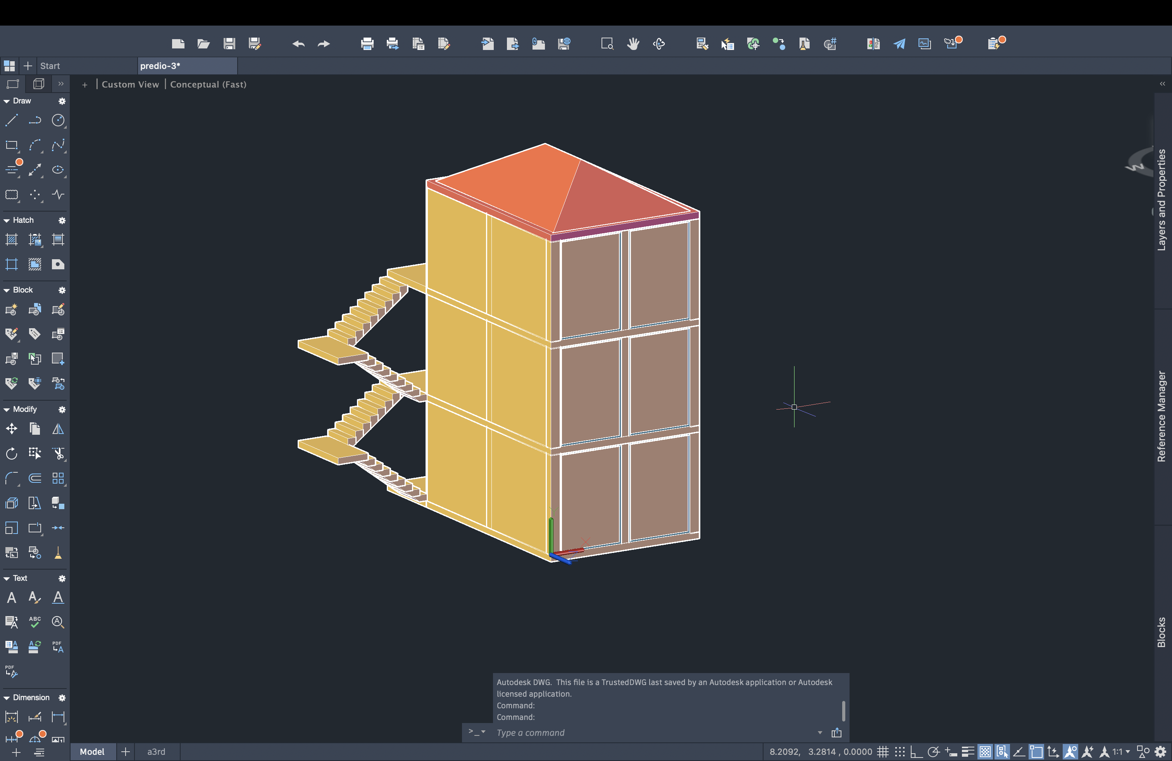Select the Rotate tool in Modify
Viewport: 1172px width, 761px height.
(x=11, y=453)
